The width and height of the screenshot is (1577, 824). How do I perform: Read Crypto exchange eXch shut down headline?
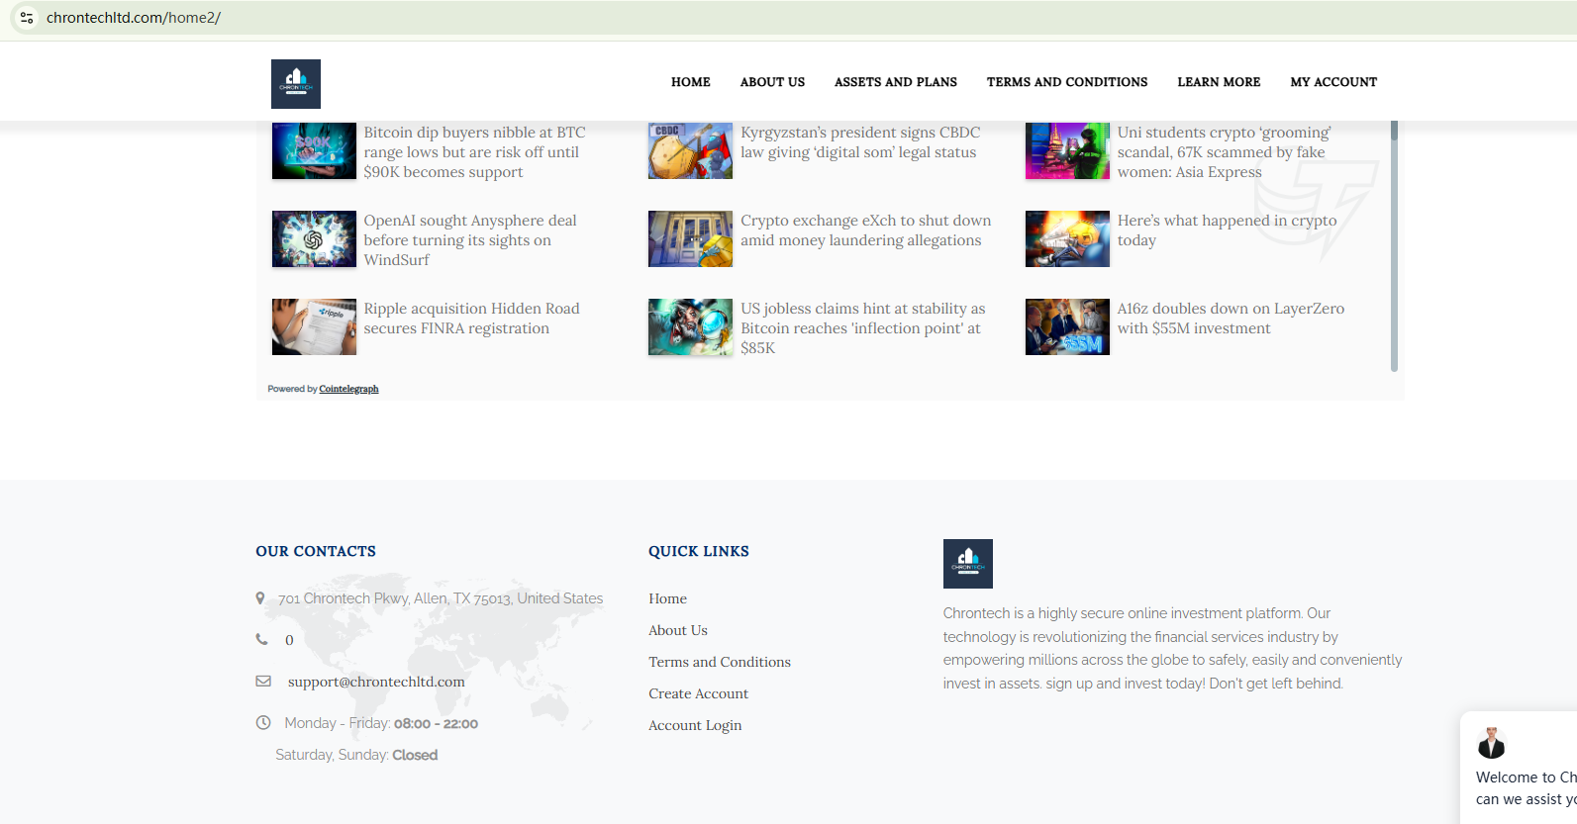point(866,230)
